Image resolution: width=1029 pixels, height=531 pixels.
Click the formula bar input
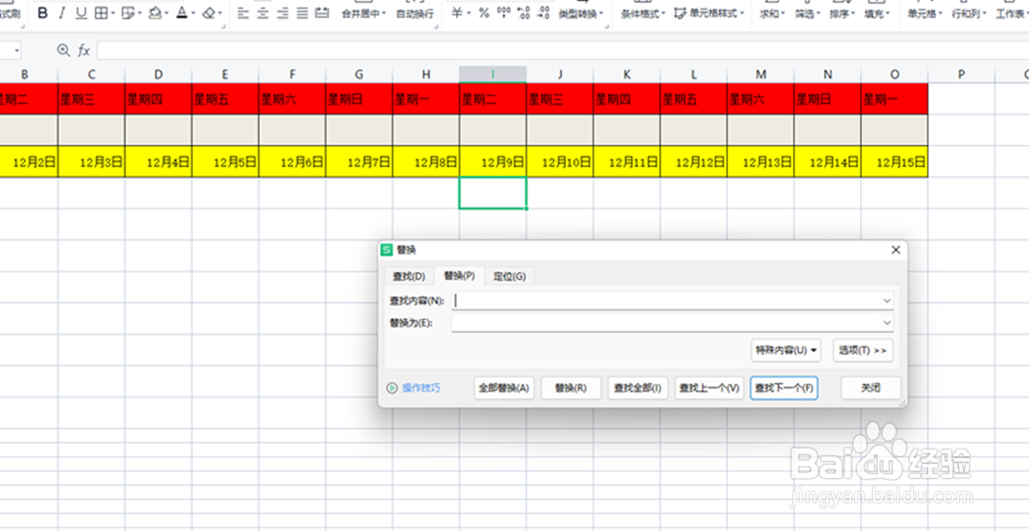click(563, 51)
